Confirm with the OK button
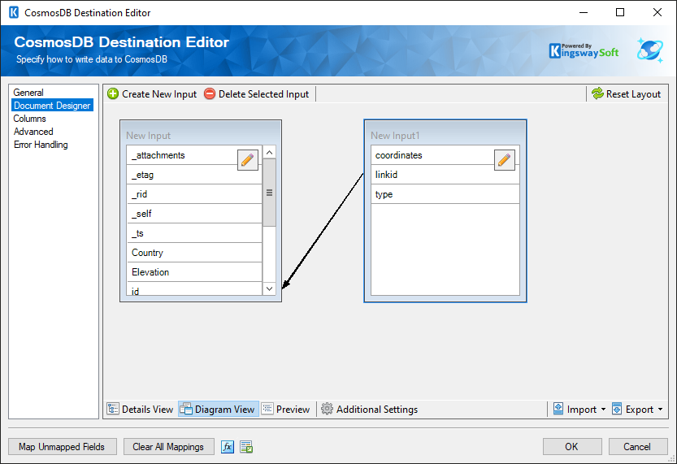The image size is (677, 464). [x=572, y=447]
